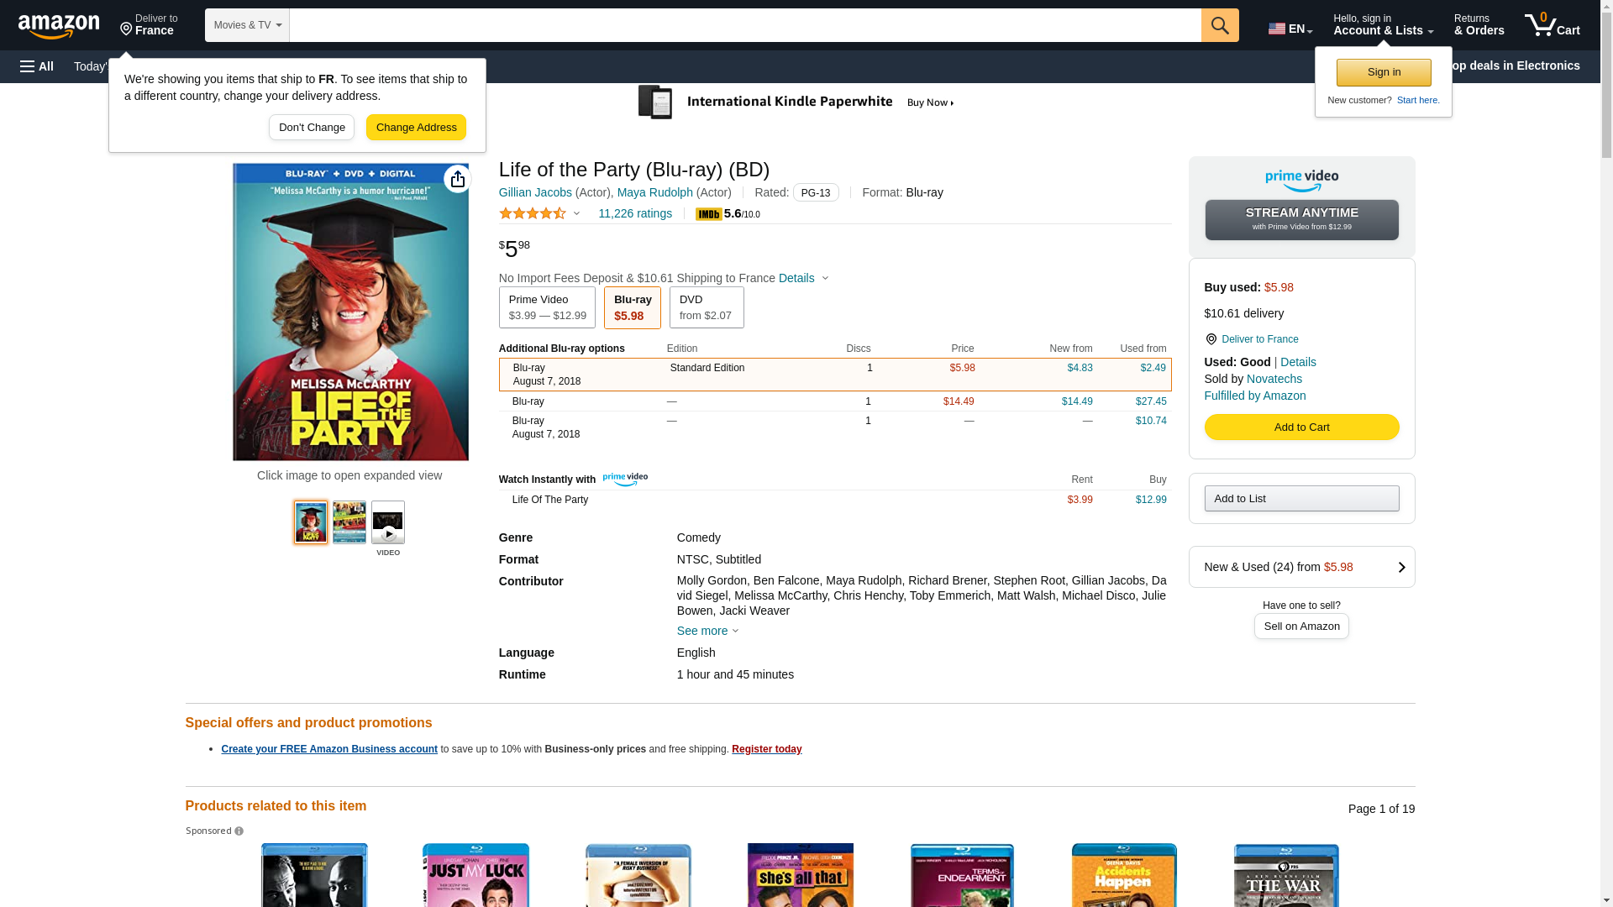Click the share icon on product image
The height and width of the screenshot is (907, 1613).
point(458,179)
